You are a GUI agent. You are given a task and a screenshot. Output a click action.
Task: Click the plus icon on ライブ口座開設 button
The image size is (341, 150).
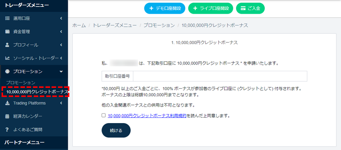(x=195, y=8)
